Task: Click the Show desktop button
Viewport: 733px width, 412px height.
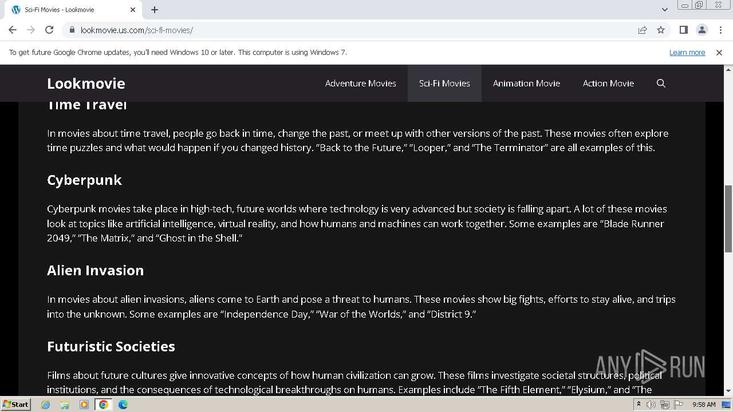Action: (727, 404)
